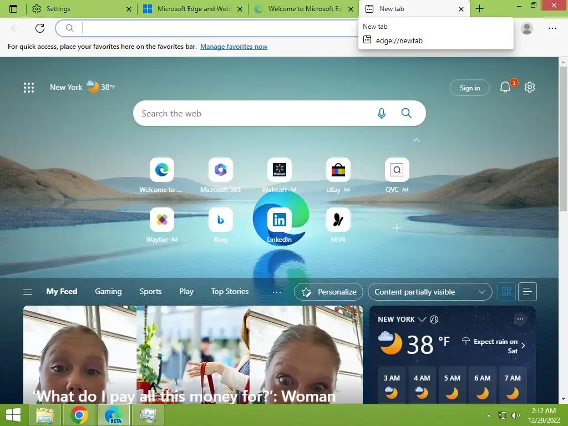Viewport: 568px width, 426px height.
Task: Open network status in the system tray
Action: click(x=503, y=415)
